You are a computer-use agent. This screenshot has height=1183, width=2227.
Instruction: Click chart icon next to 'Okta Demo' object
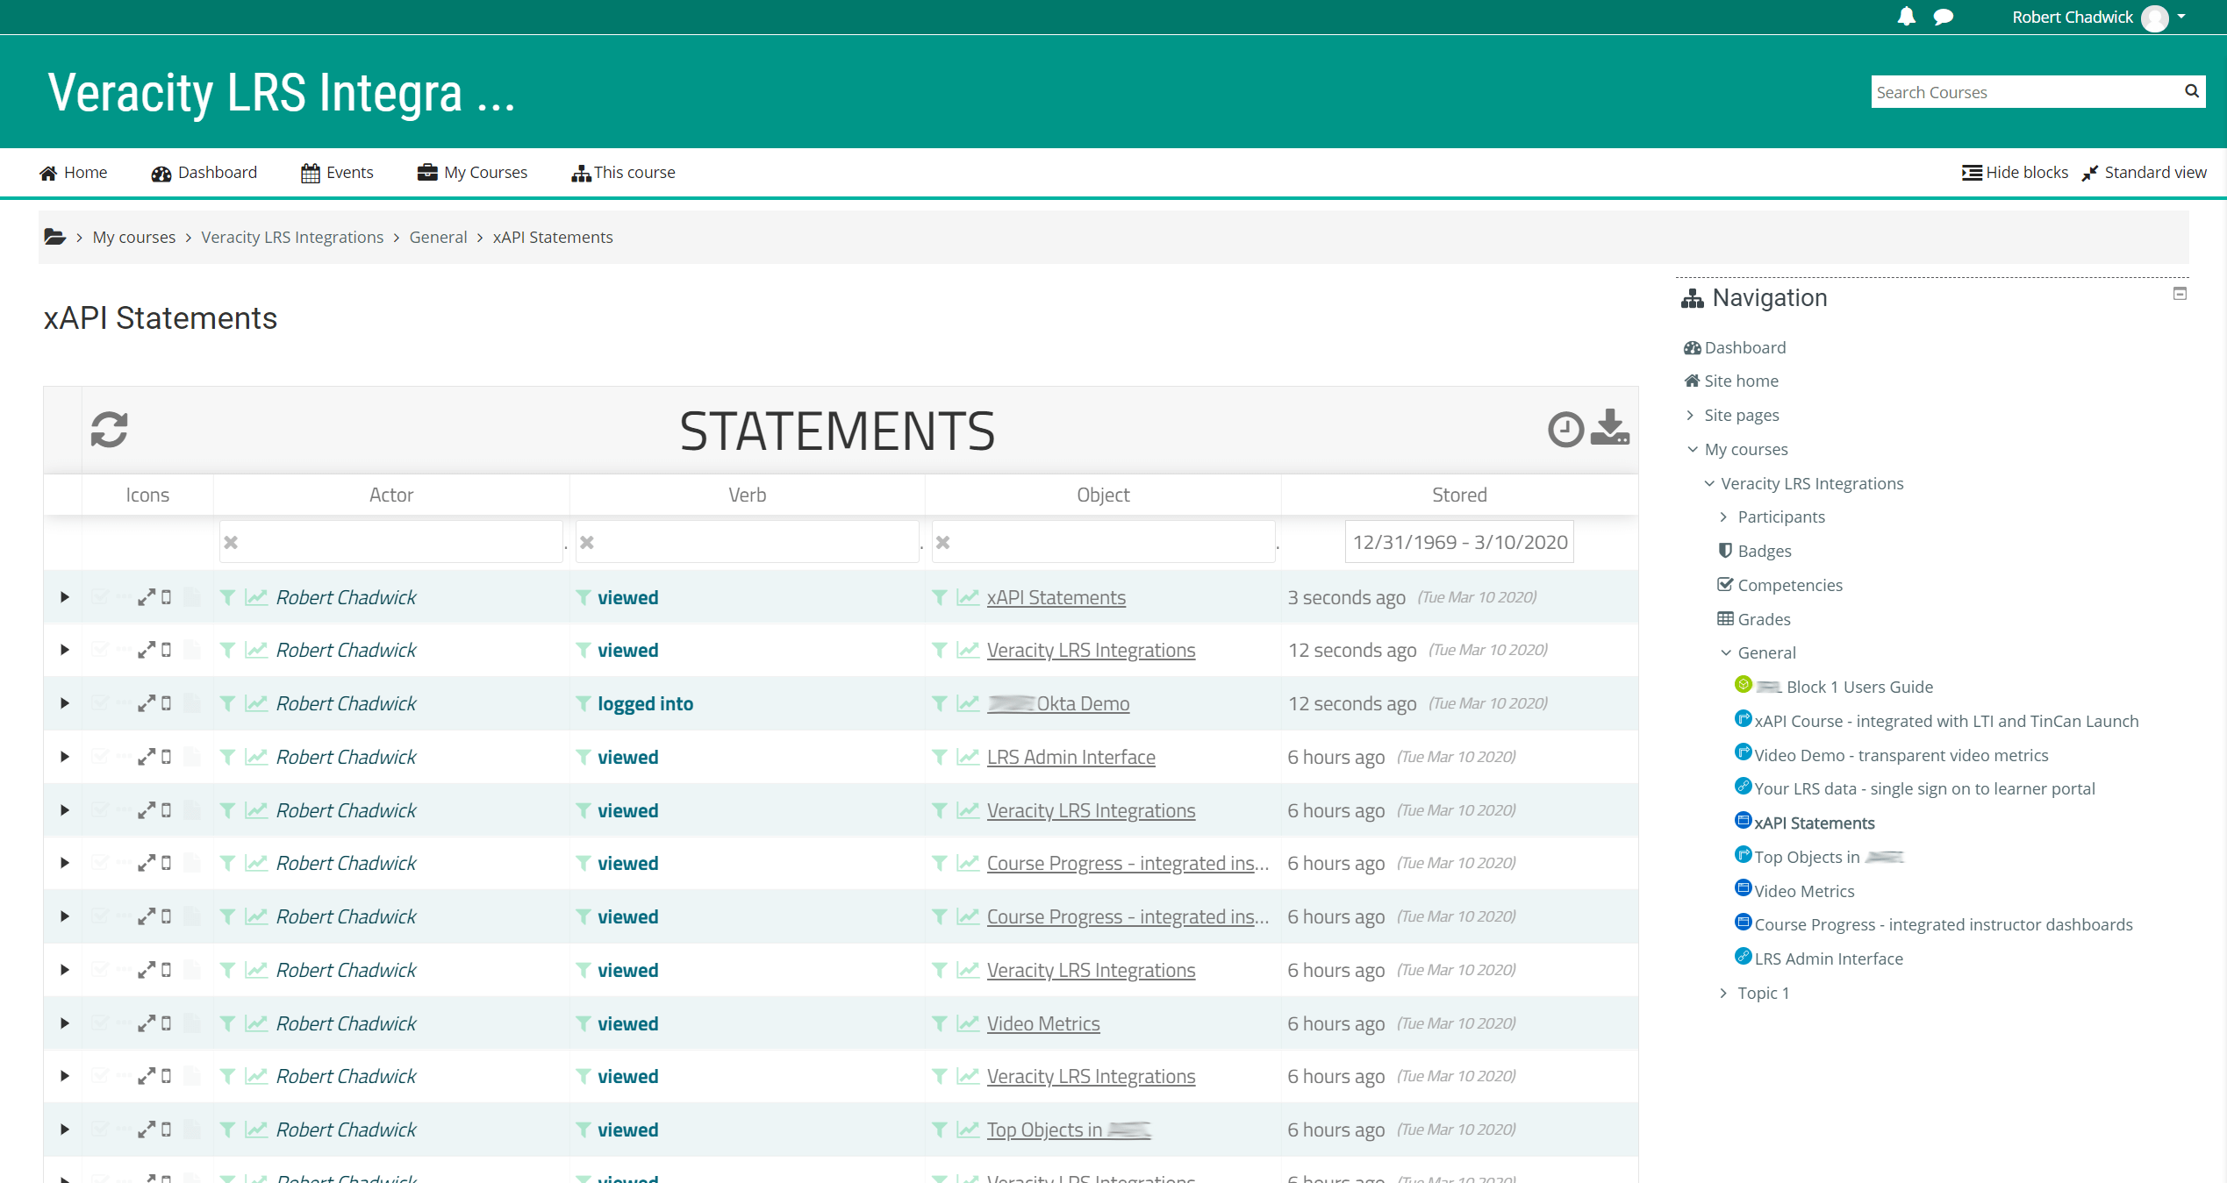[968, 703]
